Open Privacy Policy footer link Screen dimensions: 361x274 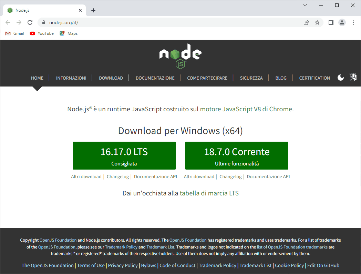123,265
